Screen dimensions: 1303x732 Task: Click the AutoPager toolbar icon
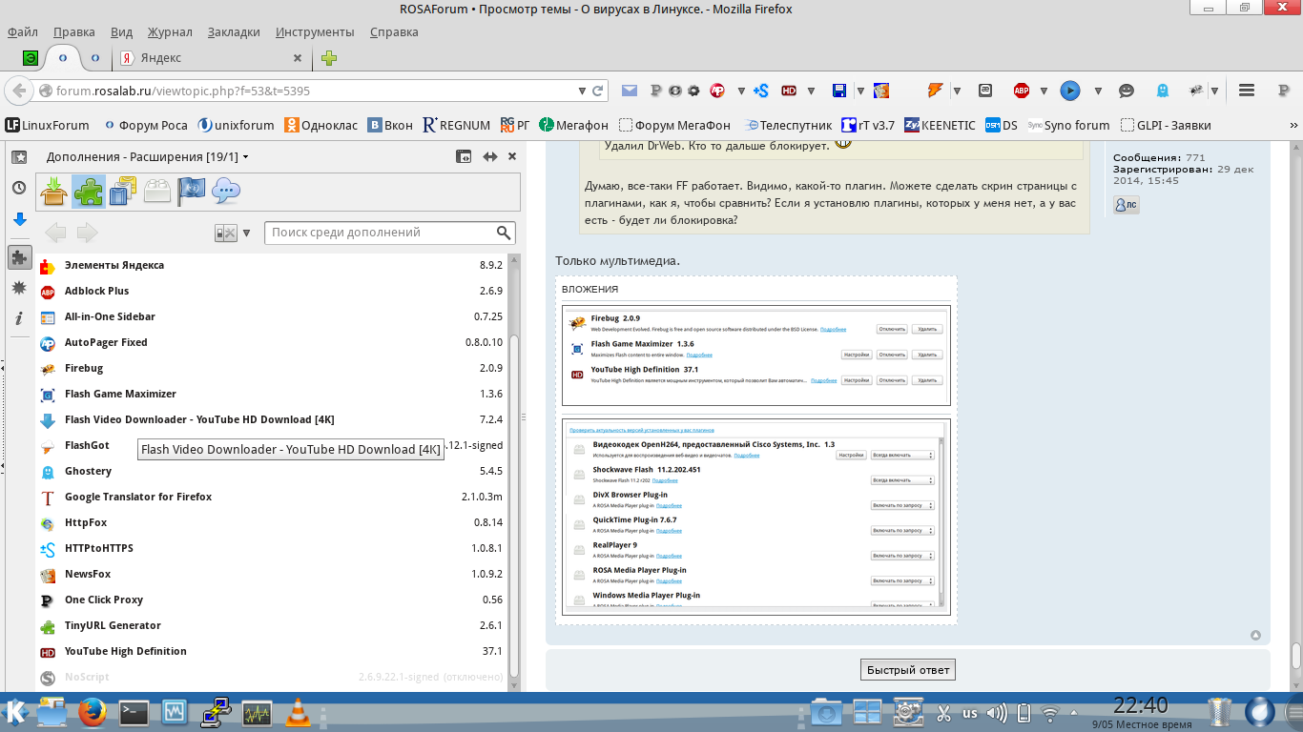pyautogui.click(x=716, y=91)
